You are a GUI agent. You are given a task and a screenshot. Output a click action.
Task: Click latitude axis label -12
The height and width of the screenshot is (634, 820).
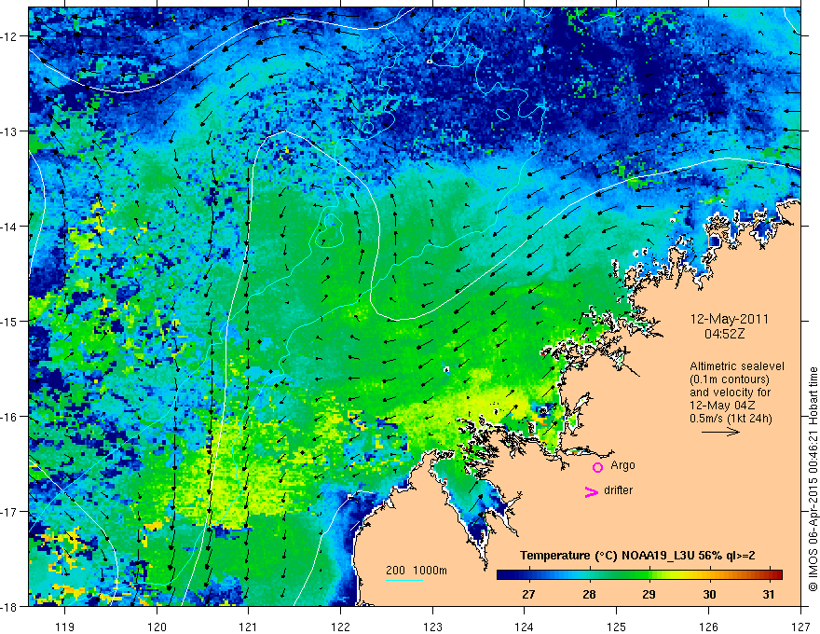pyautogui.click(x=10, y=36)
